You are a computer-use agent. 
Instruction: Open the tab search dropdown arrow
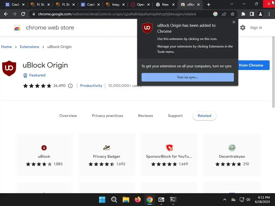pos(232,4)
